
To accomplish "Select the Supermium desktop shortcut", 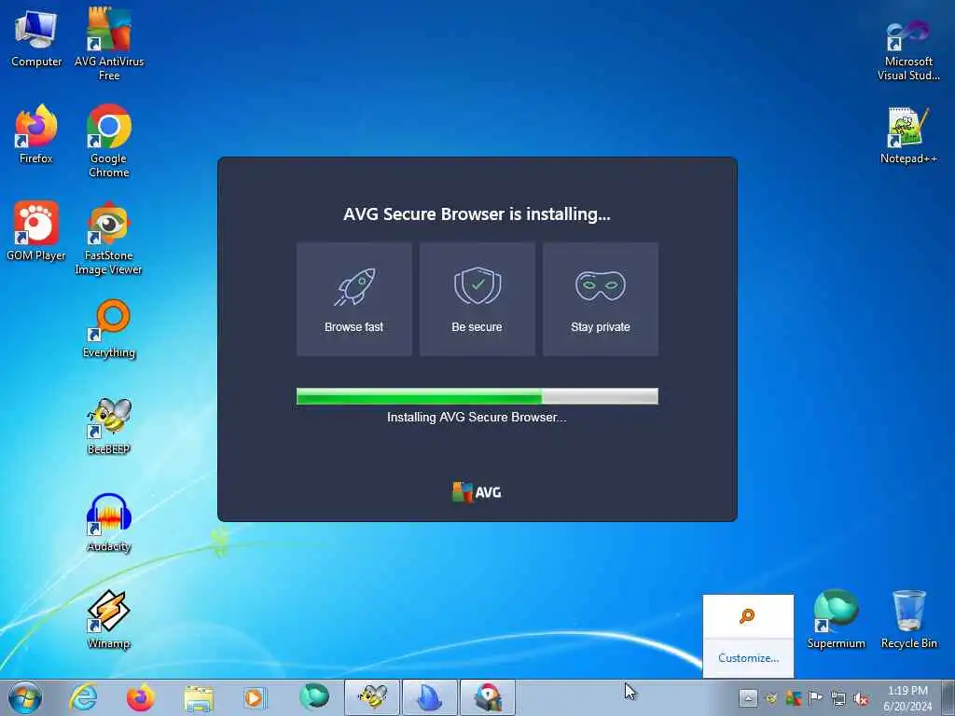I will (x=836, y=619).
